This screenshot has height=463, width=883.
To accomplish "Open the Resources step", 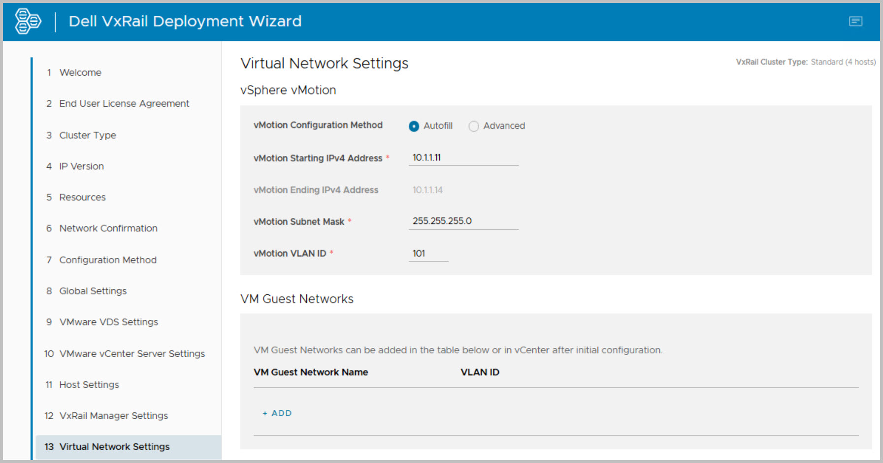I will [82, 197].
